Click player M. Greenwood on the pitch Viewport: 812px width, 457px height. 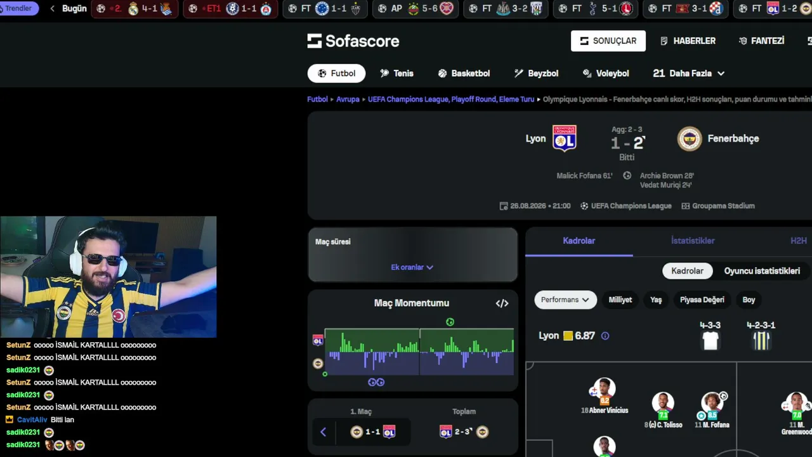click(797, 414)
